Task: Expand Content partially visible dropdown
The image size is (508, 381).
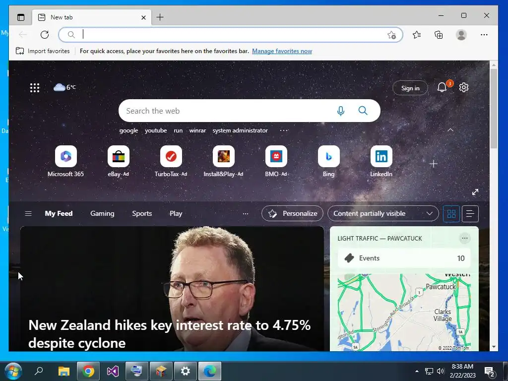Action: [x=383, y=213]
